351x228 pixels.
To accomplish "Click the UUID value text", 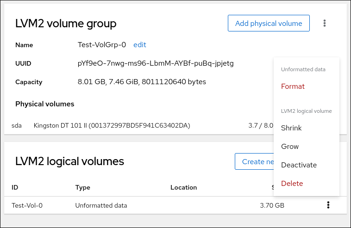I will click(x=156, y=63).
